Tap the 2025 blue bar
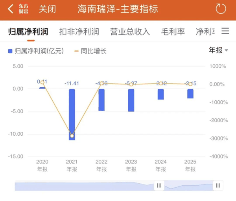The image size is (236, 201). click(190, 94)
